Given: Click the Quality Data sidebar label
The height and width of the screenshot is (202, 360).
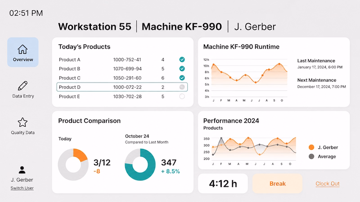Looking at the screenshot, I should coord(23,132).
